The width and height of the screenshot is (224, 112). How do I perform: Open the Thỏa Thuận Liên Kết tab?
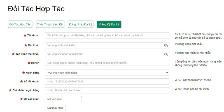click(51, 24)
